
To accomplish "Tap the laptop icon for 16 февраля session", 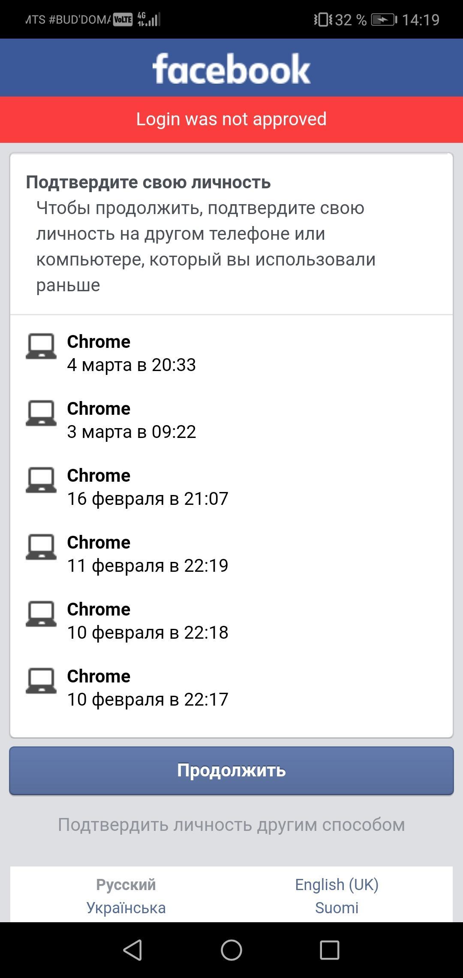I will coord(41,480).
